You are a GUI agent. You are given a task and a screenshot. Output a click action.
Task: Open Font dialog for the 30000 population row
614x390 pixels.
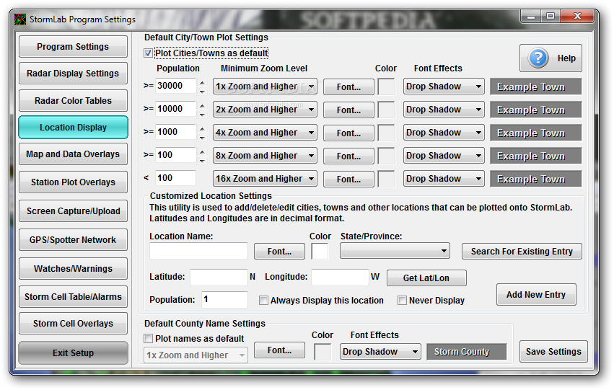348,87
